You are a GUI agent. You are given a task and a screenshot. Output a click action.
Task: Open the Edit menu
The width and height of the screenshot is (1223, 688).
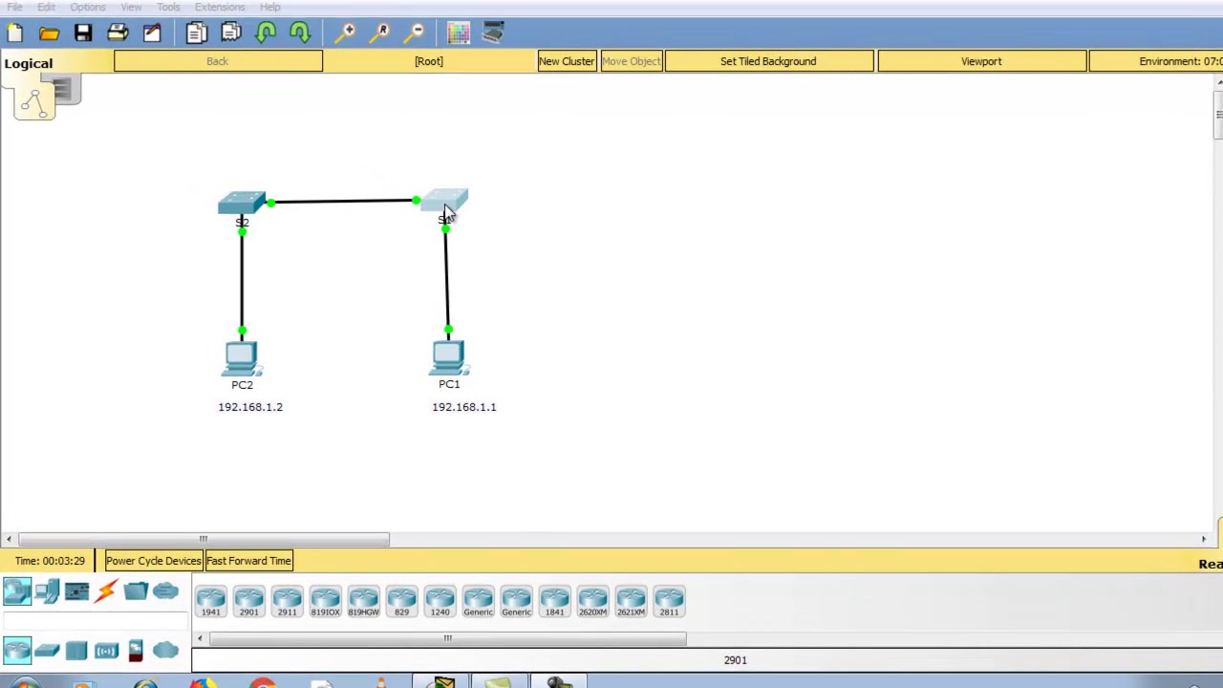click(46, 7)
